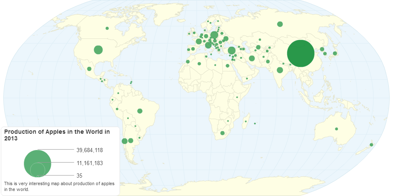Click the map title in the legend
This screenshot has width=393, height=196.
[x=57, y=135]
